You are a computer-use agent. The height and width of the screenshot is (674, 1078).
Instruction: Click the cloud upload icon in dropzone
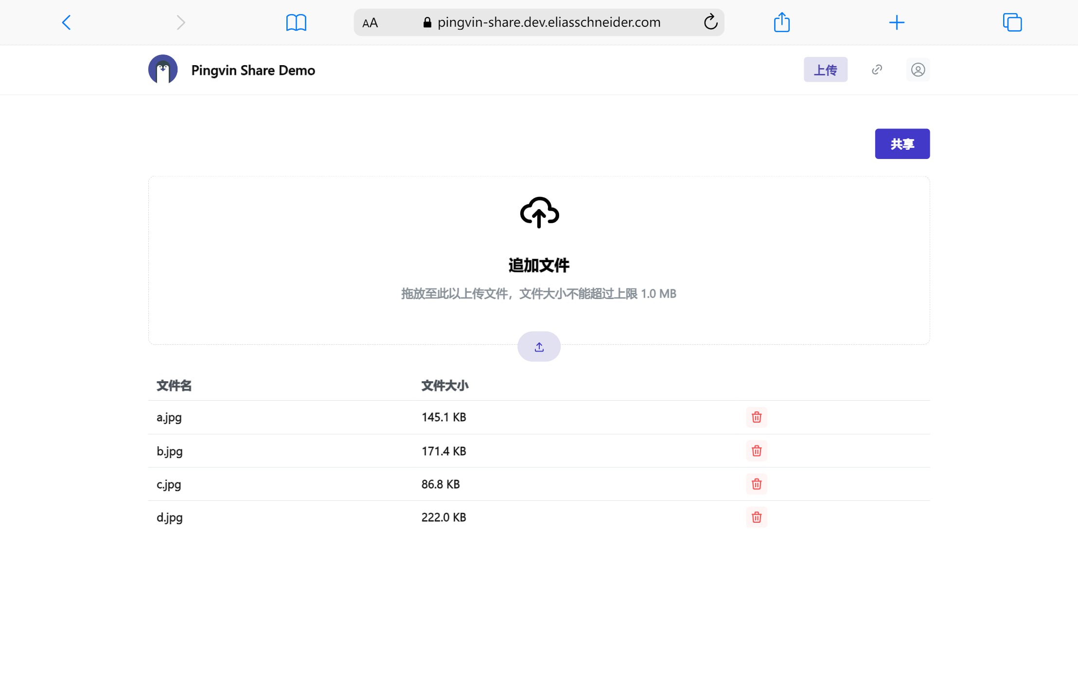(x=539, y=213)
